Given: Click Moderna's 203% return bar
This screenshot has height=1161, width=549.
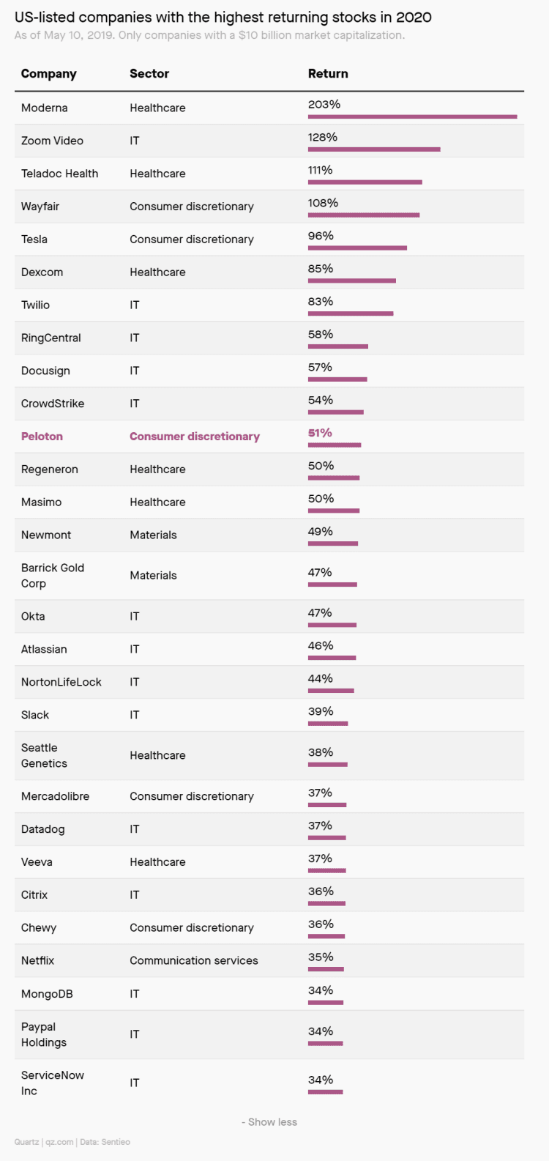Looking at the screenshot, I should pyautogui.click(x=412, y=116).
